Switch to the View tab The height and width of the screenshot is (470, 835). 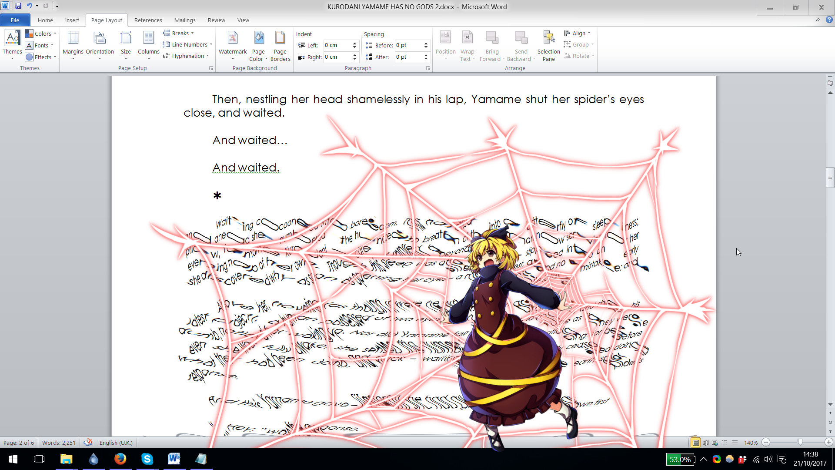tap(243, 20)
